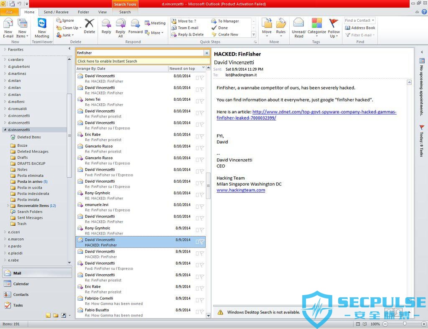Screen dimensions: 428x329
Task: Open the www.hackingteam.com link
Action: (241, 190)
